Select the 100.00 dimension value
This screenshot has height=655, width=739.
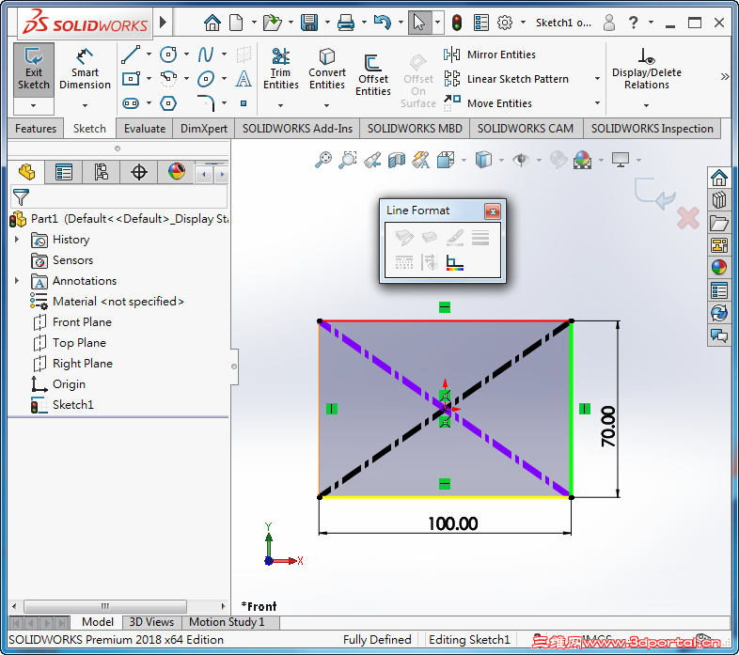click(x=453, y=523)
